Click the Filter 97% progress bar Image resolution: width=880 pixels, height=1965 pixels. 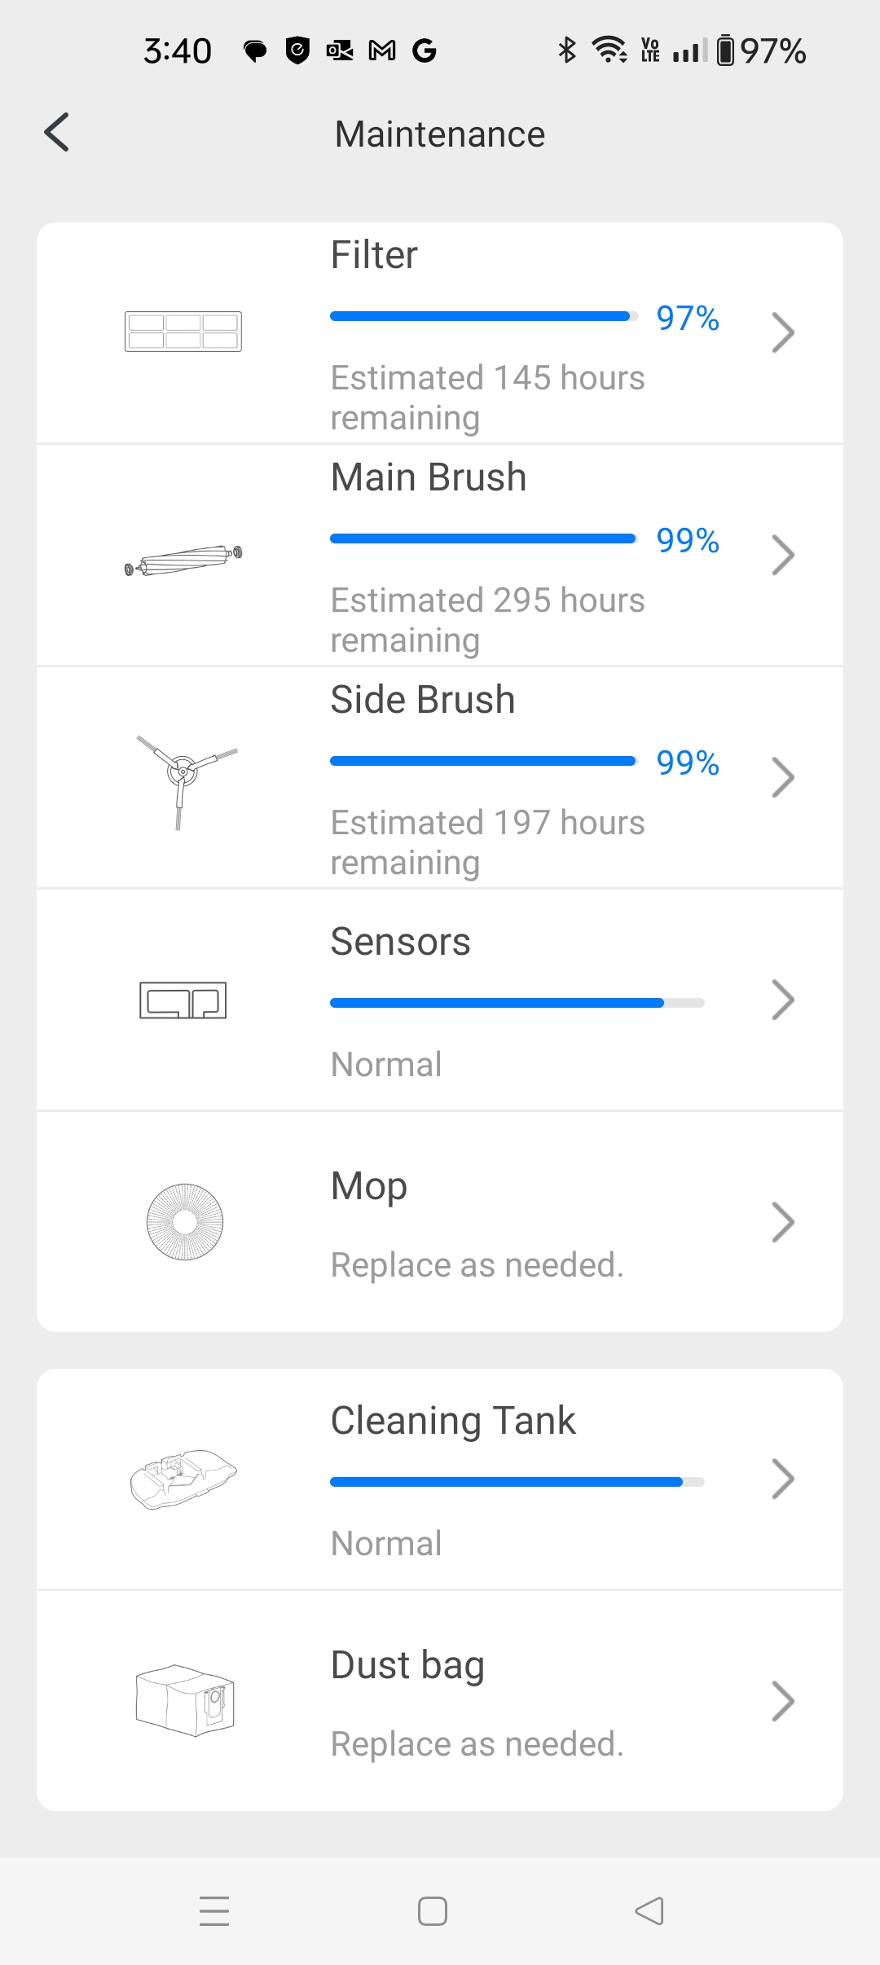[x=482, y=316]
